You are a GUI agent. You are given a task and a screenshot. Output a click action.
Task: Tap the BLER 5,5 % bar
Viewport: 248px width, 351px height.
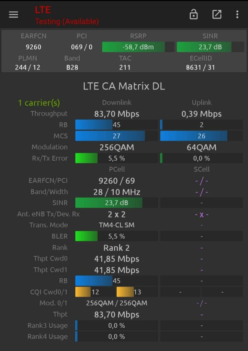pyautogui.click(x=116, y=236)
